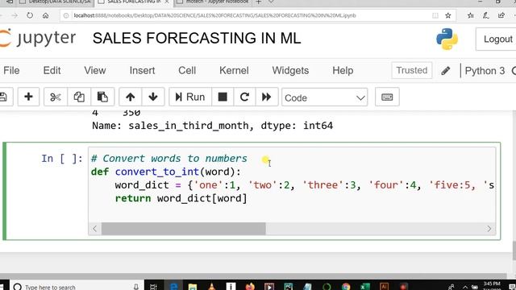Screen dimensions: 516x290
Task: Show hidden system tray icons chevron
Action: tap(465, 287)
